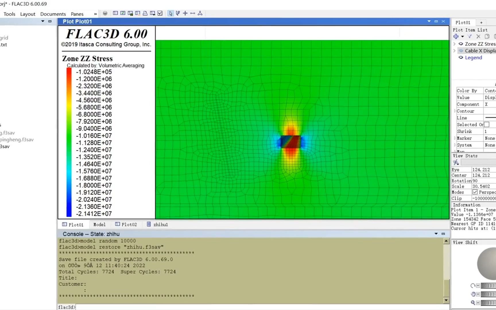Open Plot01 window dropdown arrow in title bar
496x310 pixels.
coord(429,21)
